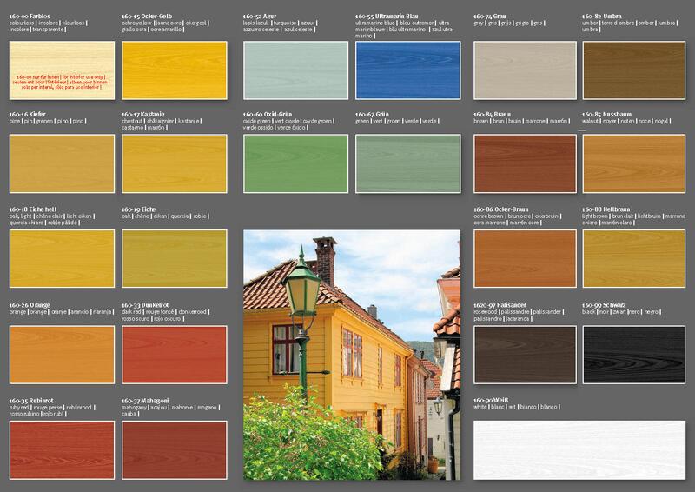Pick the 160-67 Grün green swatch
The image size is (695, 492).
[x=407, y=163]
